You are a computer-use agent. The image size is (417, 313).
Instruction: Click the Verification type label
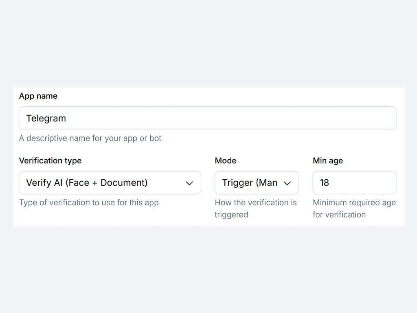[50, 161]
